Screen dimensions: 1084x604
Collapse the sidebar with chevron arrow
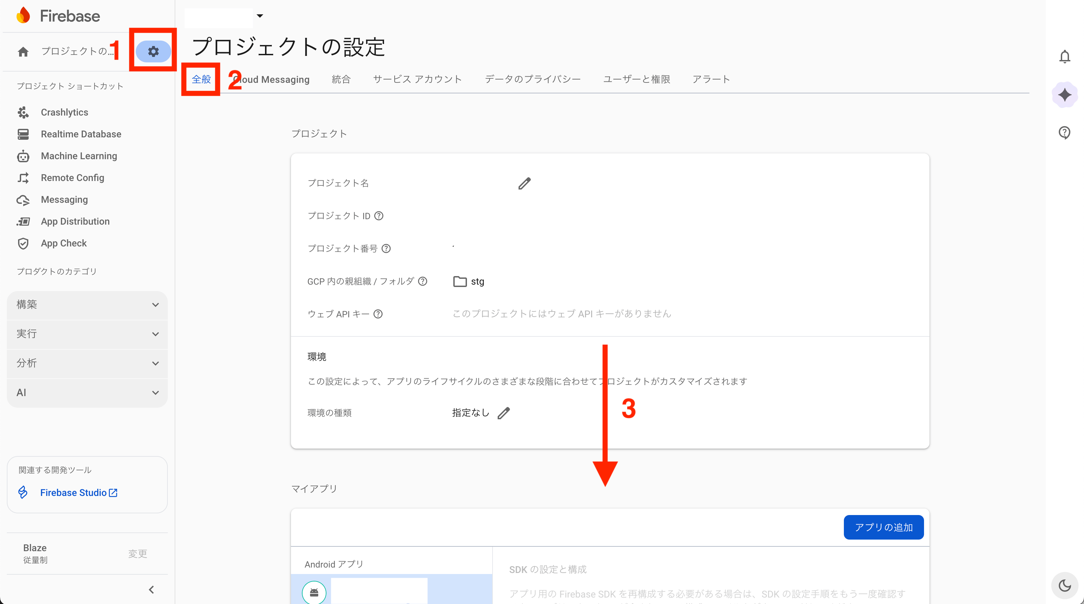(x=151, y=590)
